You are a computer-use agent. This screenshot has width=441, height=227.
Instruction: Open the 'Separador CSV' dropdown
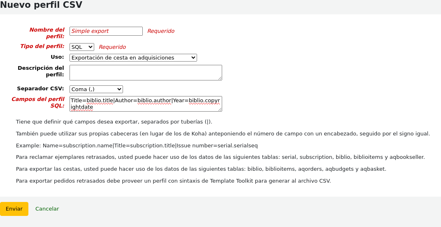pos(96,89)
